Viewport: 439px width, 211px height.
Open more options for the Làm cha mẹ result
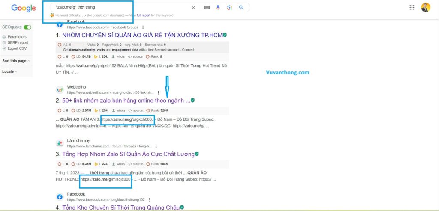(x=156, y=146)
